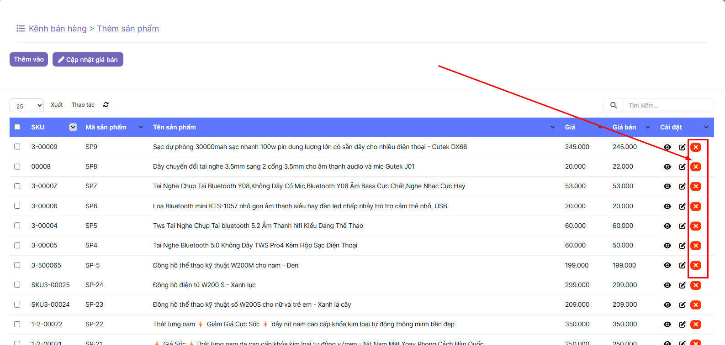Tick the checkbox for SKU 3-00009
The image size is (725, 345).
(17, 147)
